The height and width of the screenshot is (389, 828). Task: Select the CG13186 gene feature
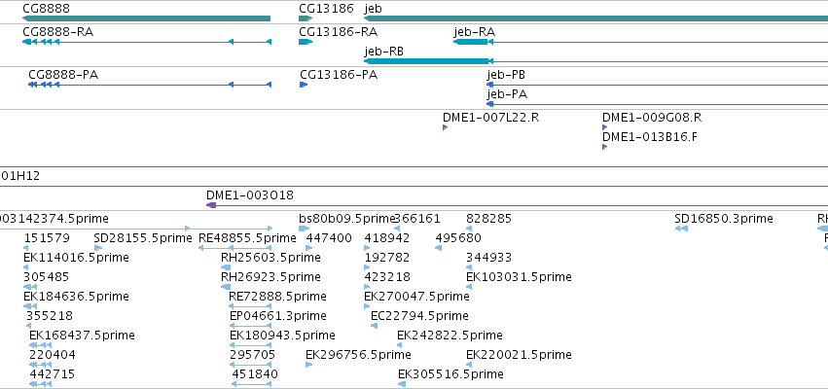[x=306, y=18]
